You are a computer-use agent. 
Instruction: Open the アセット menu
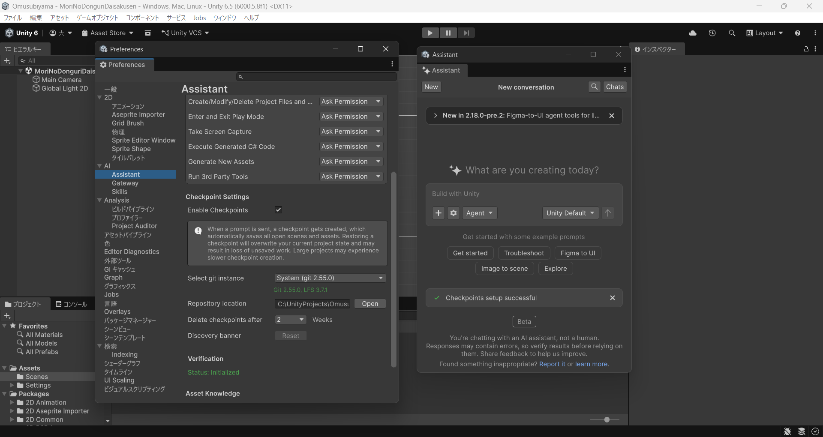pos(59,18)
